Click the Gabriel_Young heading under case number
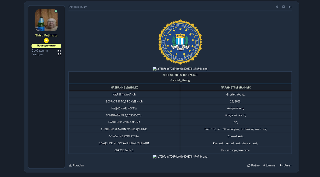Screen dimensions: 320x177 (180, 81)
